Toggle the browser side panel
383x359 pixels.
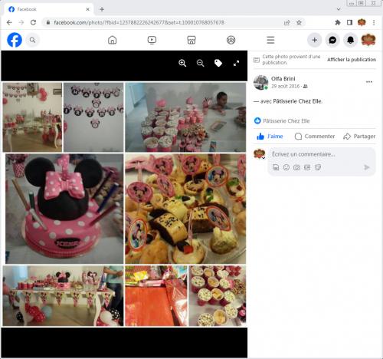(x=349, y=22)
